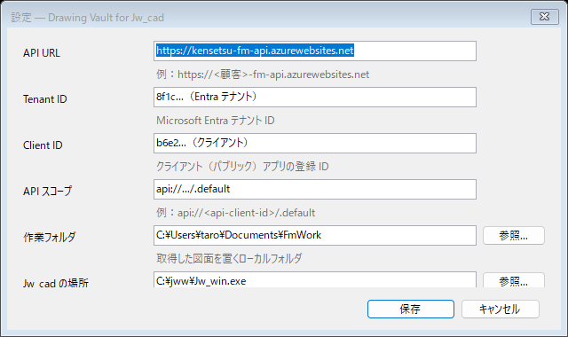
Task: Browse for Jw_win.exe with 参照 button
Action: (514, 280)
